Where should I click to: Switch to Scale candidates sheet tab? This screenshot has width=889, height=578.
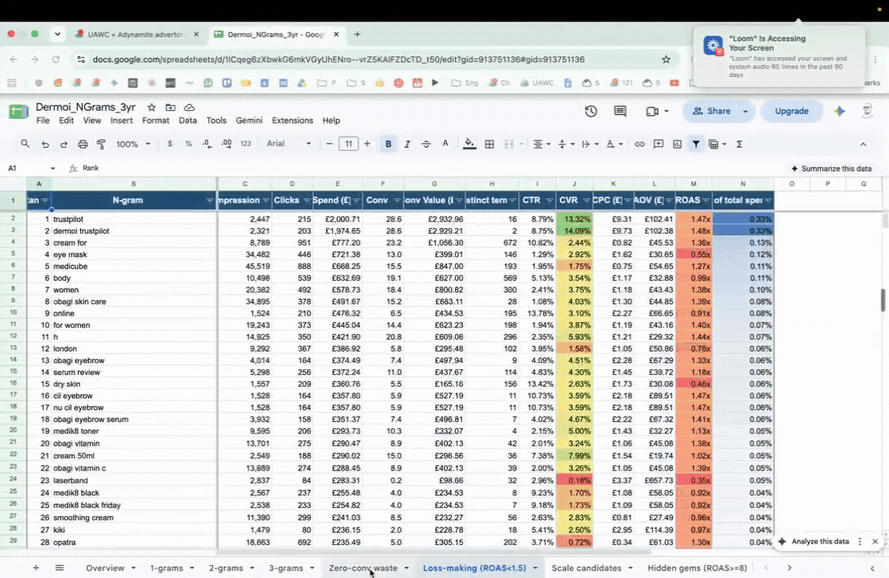[x=587, y=568]
